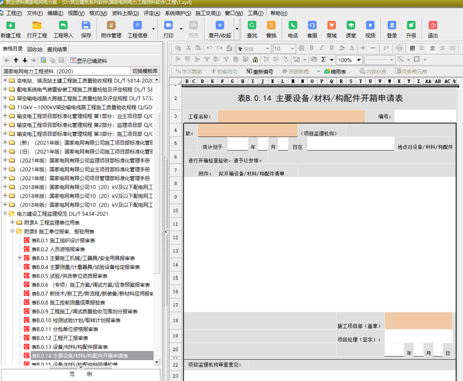
Task: Open the 帮助(H) menu
Action: click(279, 13)
